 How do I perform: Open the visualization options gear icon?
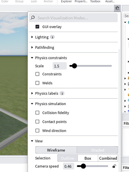coord(117,8)
